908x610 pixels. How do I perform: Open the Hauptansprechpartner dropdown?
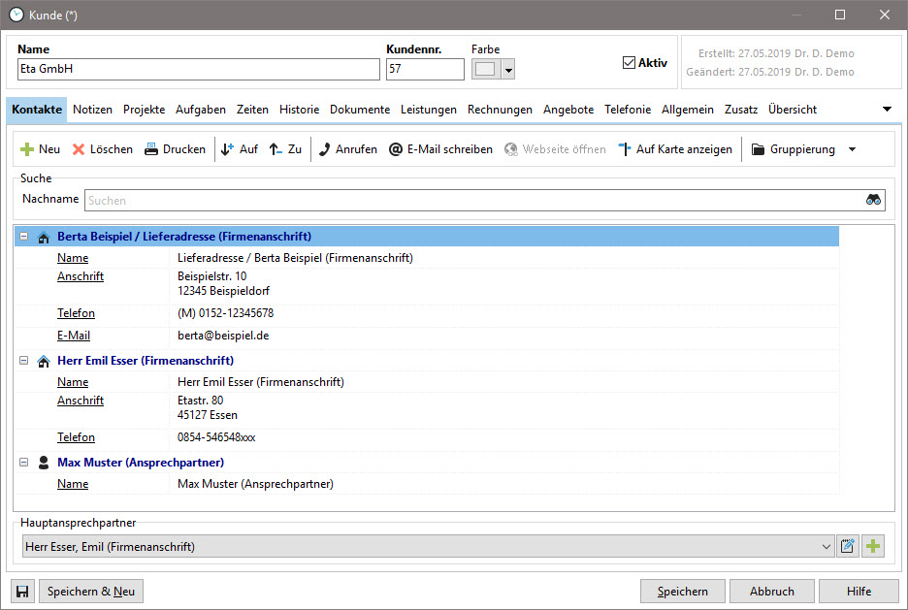pyautogui.click(x=827, y=546)
